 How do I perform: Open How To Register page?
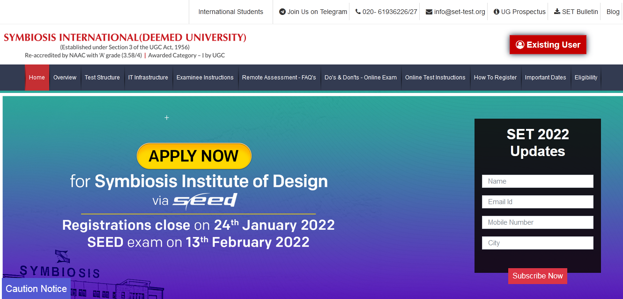(x=495, y=78)
